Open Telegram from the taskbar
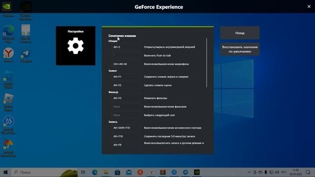This screenshot has height=177, width=315. tap(186, 172)
